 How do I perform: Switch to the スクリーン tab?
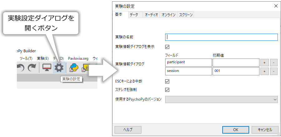coord(185,15)
